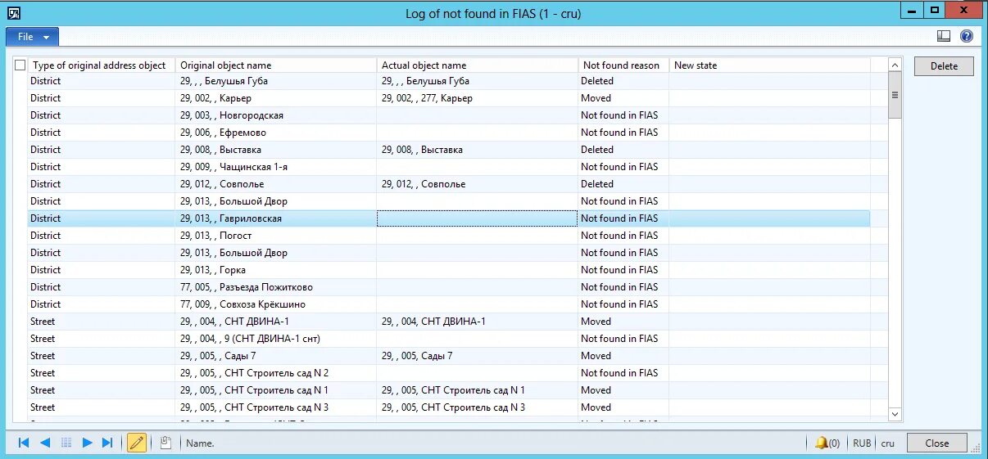Click 'Moved' reason in СНТ ДВИНА-1 row

point(623,322)
